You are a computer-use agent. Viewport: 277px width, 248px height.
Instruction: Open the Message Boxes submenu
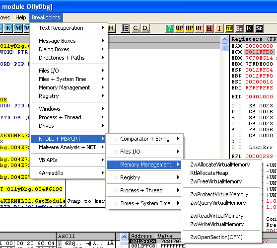[x=69, y=41]
